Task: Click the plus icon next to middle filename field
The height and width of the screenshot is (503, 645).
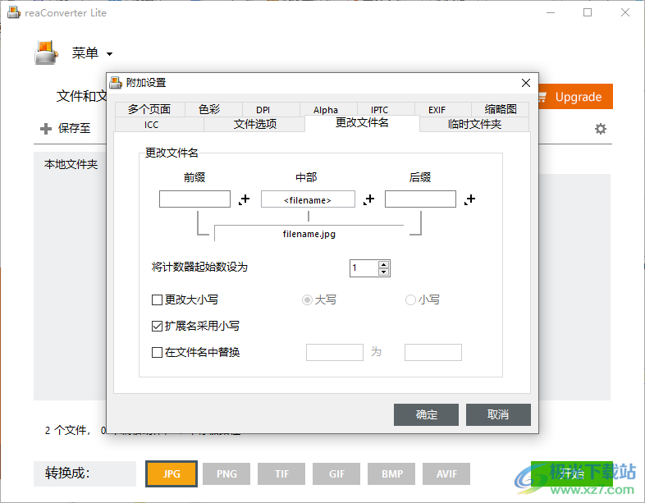Action: pos(369,199)
